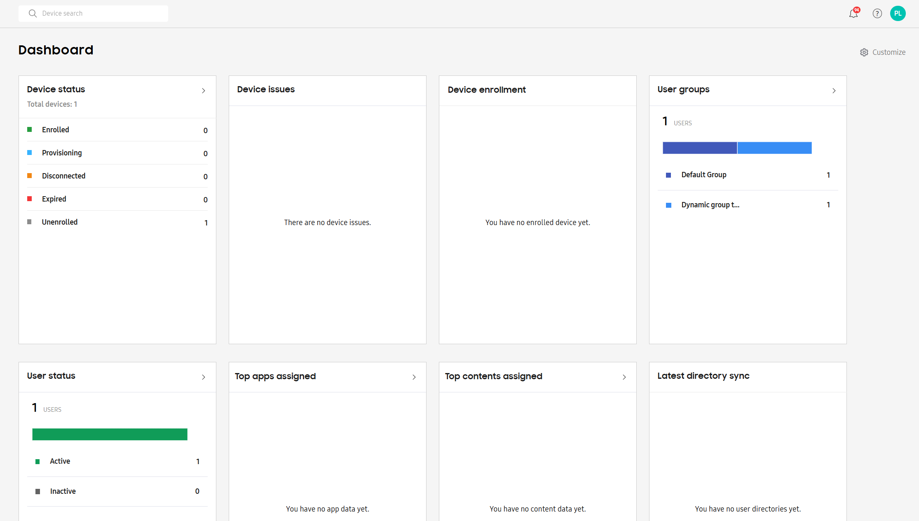Expand the User groups card

[834, 91]
